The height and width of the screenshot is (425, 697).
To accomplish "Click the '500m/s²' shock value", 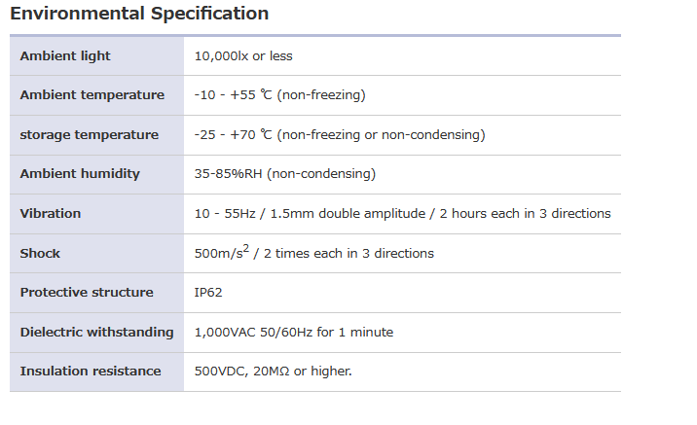I will click(x=221, y=253).
